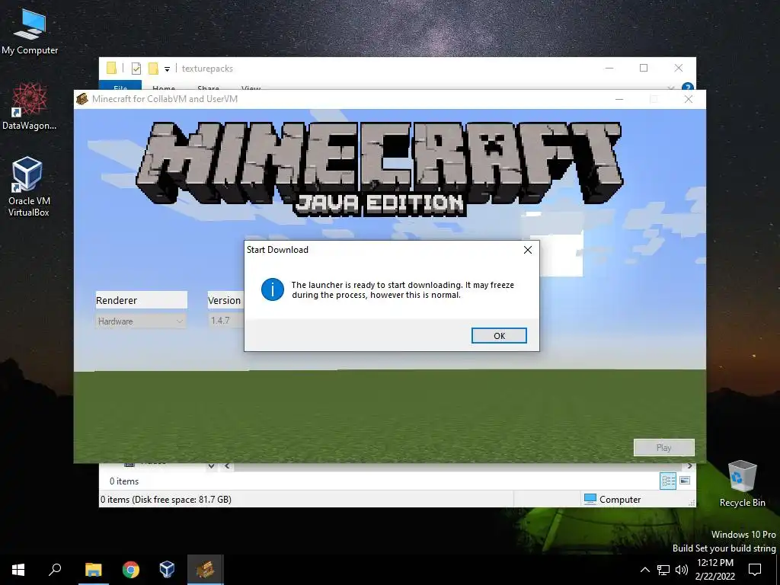Image resolution: width=780 pixels, height=585 pixels.
Task: Click the disk free space status text
Action: (165, 500)
